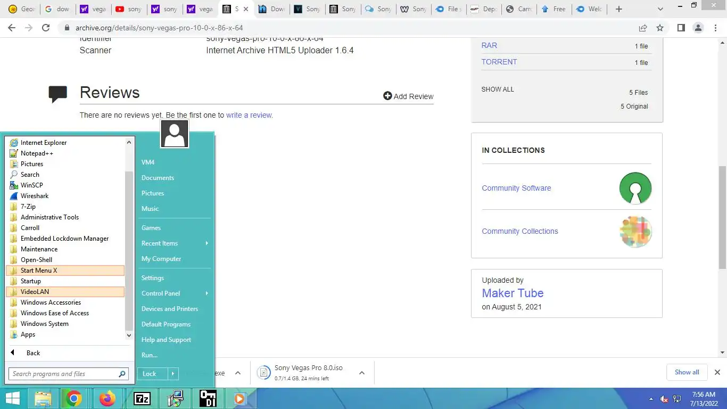Open options for Sony Vegas Pro 8.0.iso download
Viewport: 727px width, 409px height.
click(362, 373)
